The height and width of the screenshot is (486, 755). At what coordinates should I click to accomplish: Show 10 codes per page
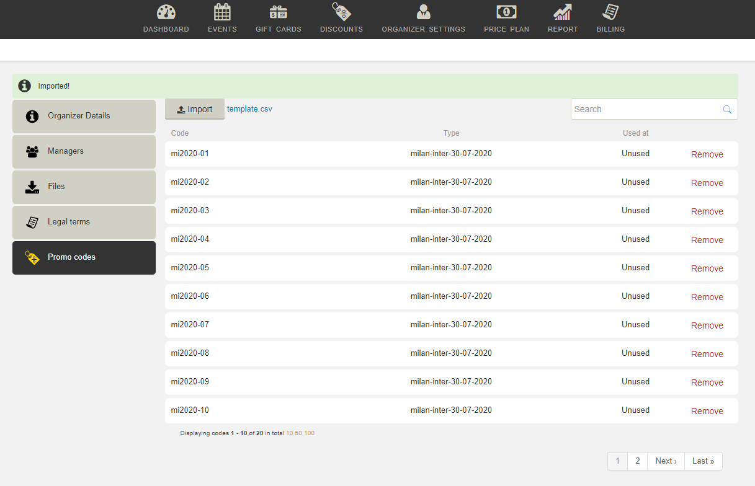point(289,433)
